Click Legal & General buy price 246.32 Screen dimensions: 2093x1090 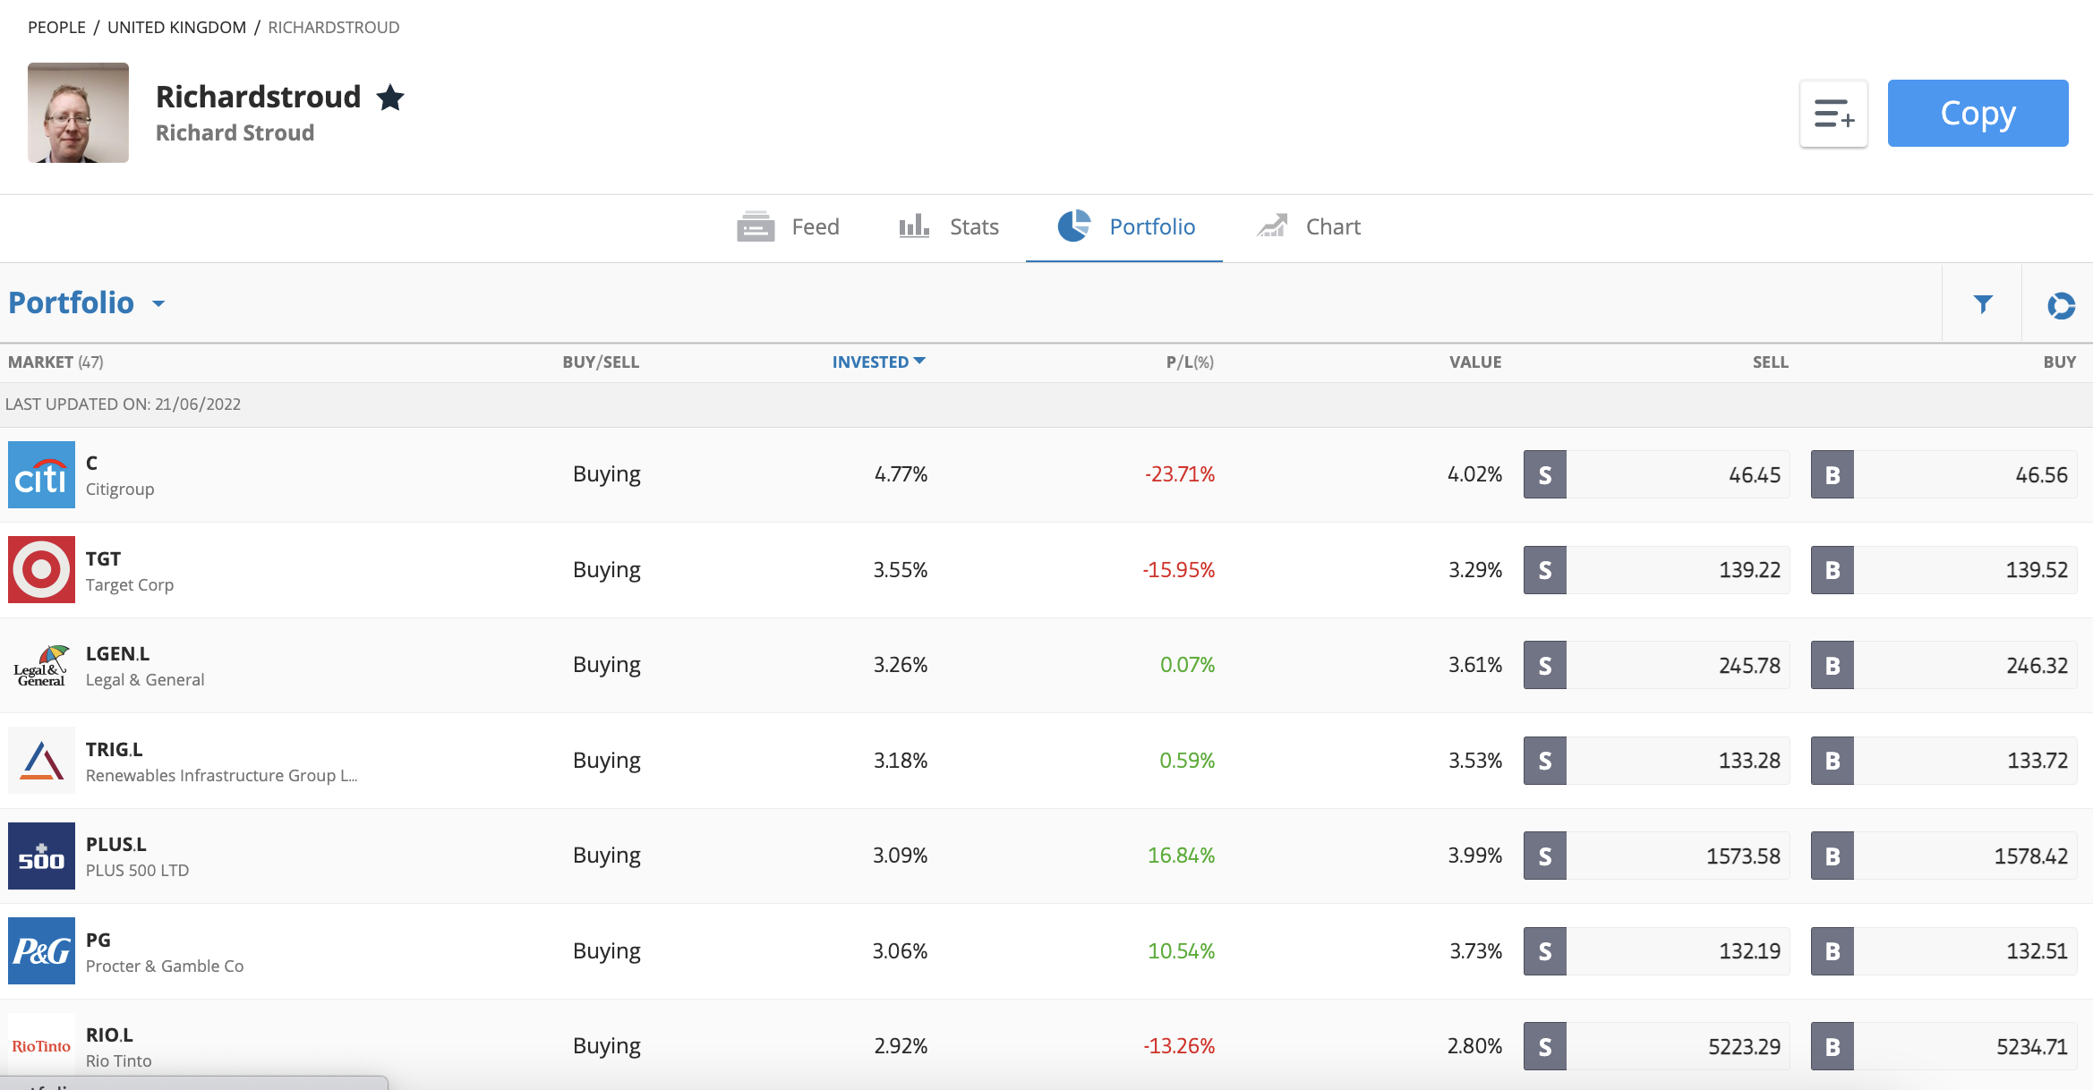[x=2037, y=666]
